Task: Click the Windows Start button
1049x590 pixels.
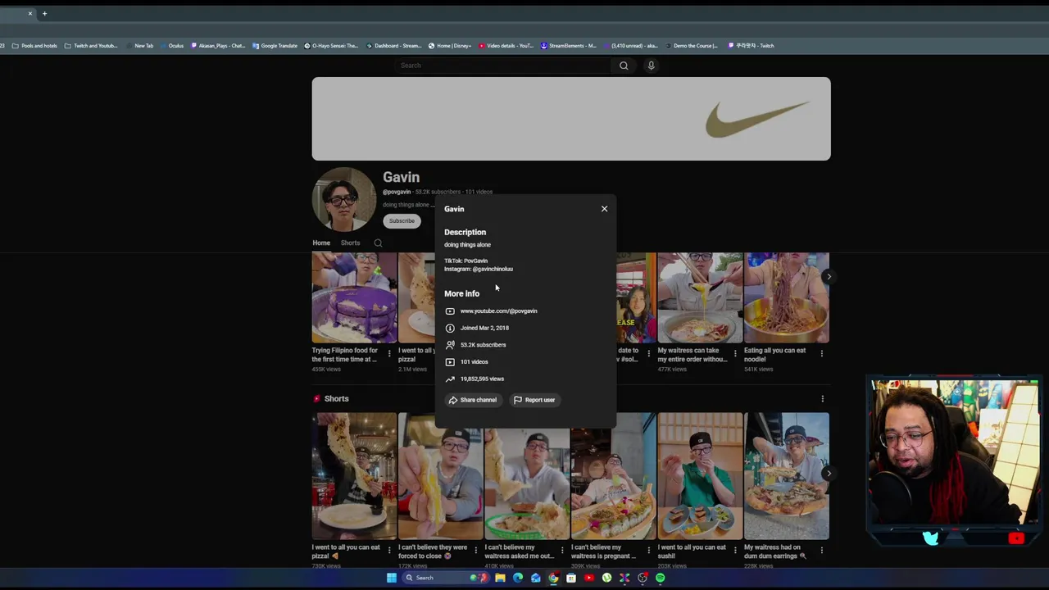Action: (x=392, y=578)
